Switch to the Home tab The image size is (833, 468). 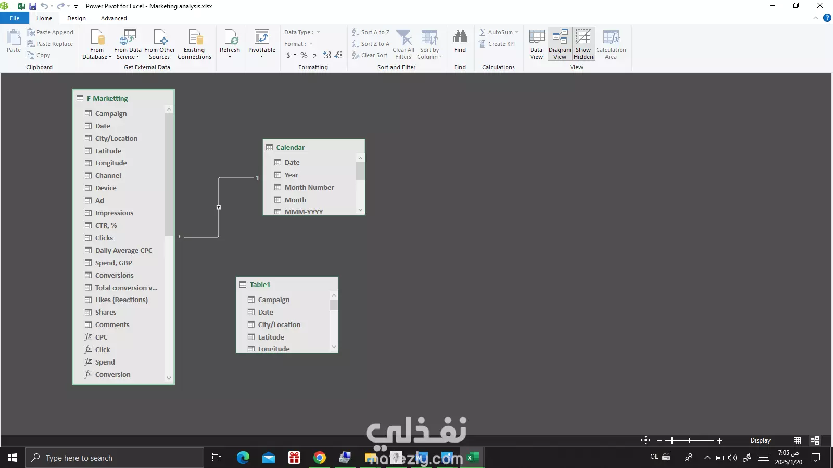pos(44,18)
